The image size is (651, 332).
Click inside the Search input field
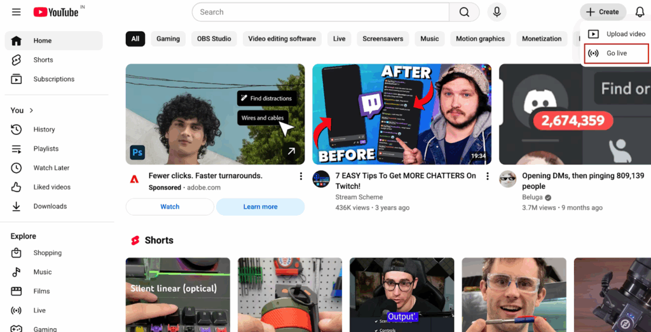320,12
